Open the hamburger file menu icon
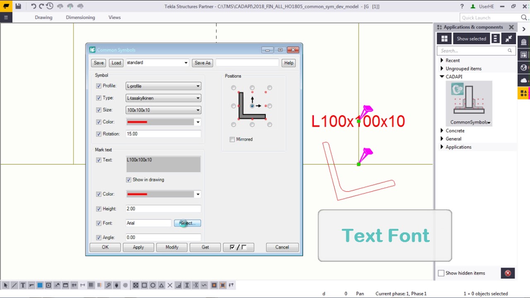 (x=6, y=17)
